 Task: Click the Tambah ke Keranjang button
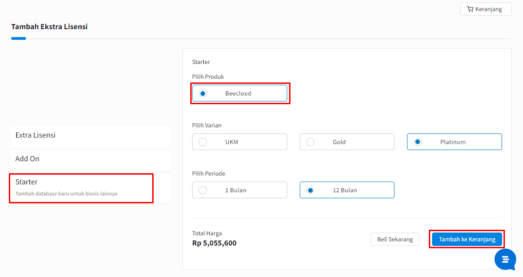(467, 239)
